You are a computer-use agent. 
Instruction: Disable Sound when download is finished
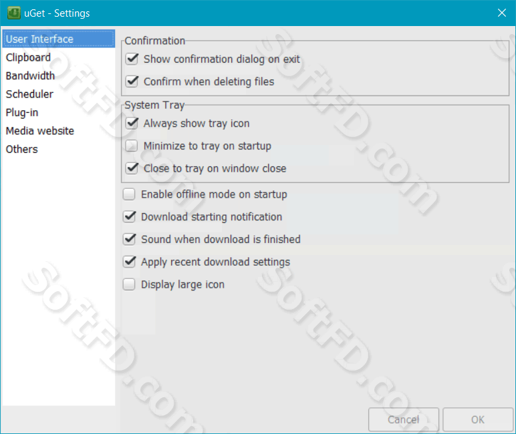point(129,239)
